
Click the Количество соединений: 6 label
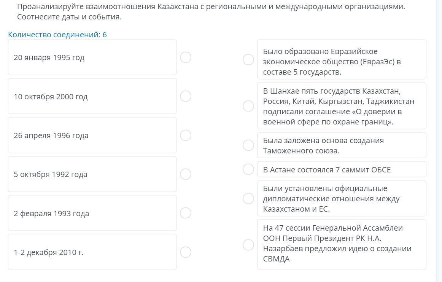(57, 35)
